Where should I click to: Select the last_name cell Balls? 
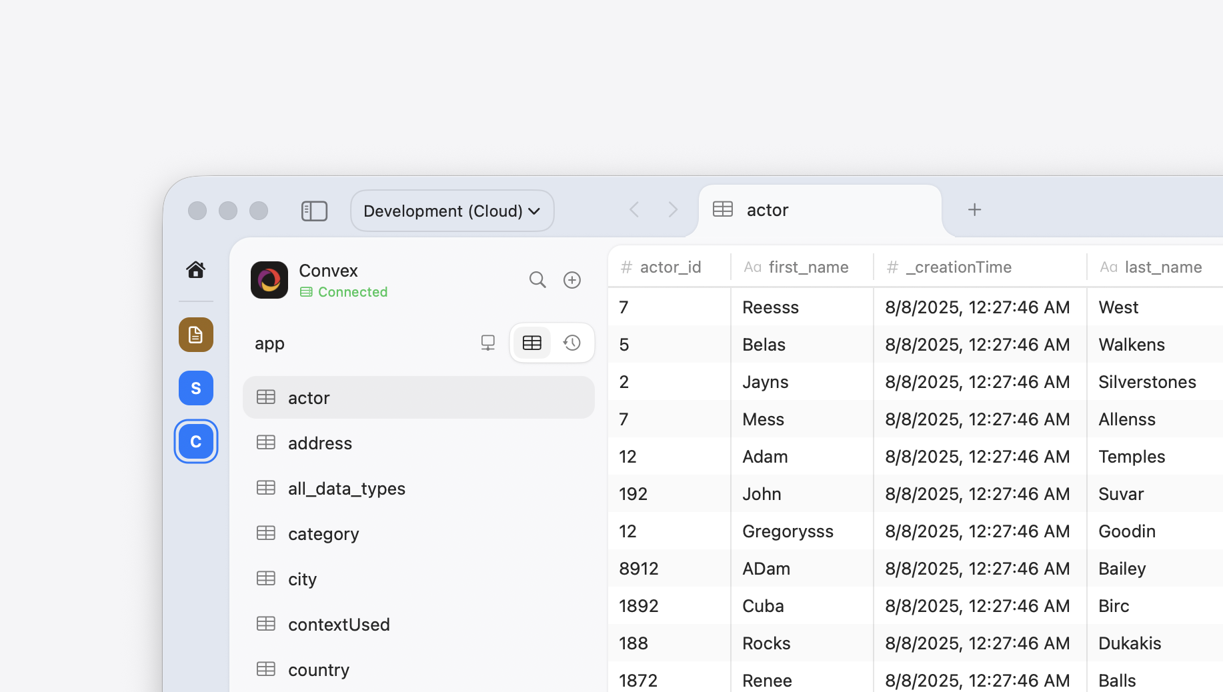point(1156,677)
